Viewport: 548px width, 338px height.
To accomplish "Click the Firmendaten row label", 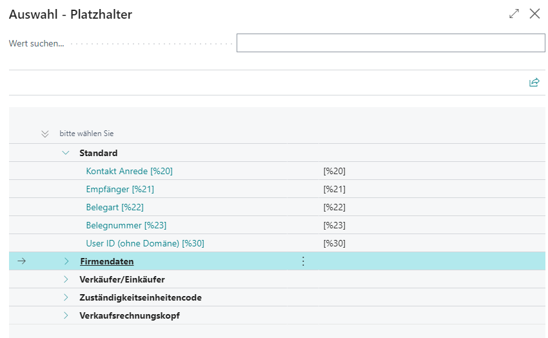I will pos(107,261).
